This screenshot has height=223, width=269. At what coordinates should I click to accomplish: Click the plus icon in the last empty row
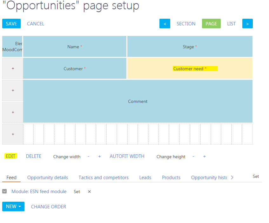[x=12, y=134]
